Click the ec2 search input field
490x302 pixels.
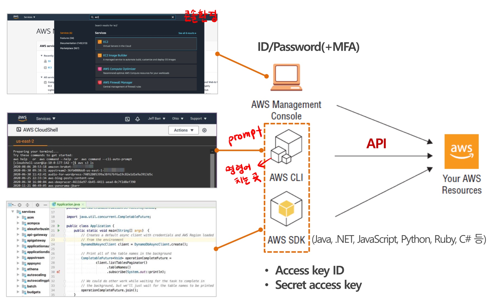coord(133,17)
